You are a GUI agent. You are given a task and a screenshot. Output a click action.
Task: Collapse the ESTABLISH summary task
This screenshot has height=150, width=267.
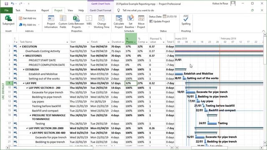tap(24, 70)
